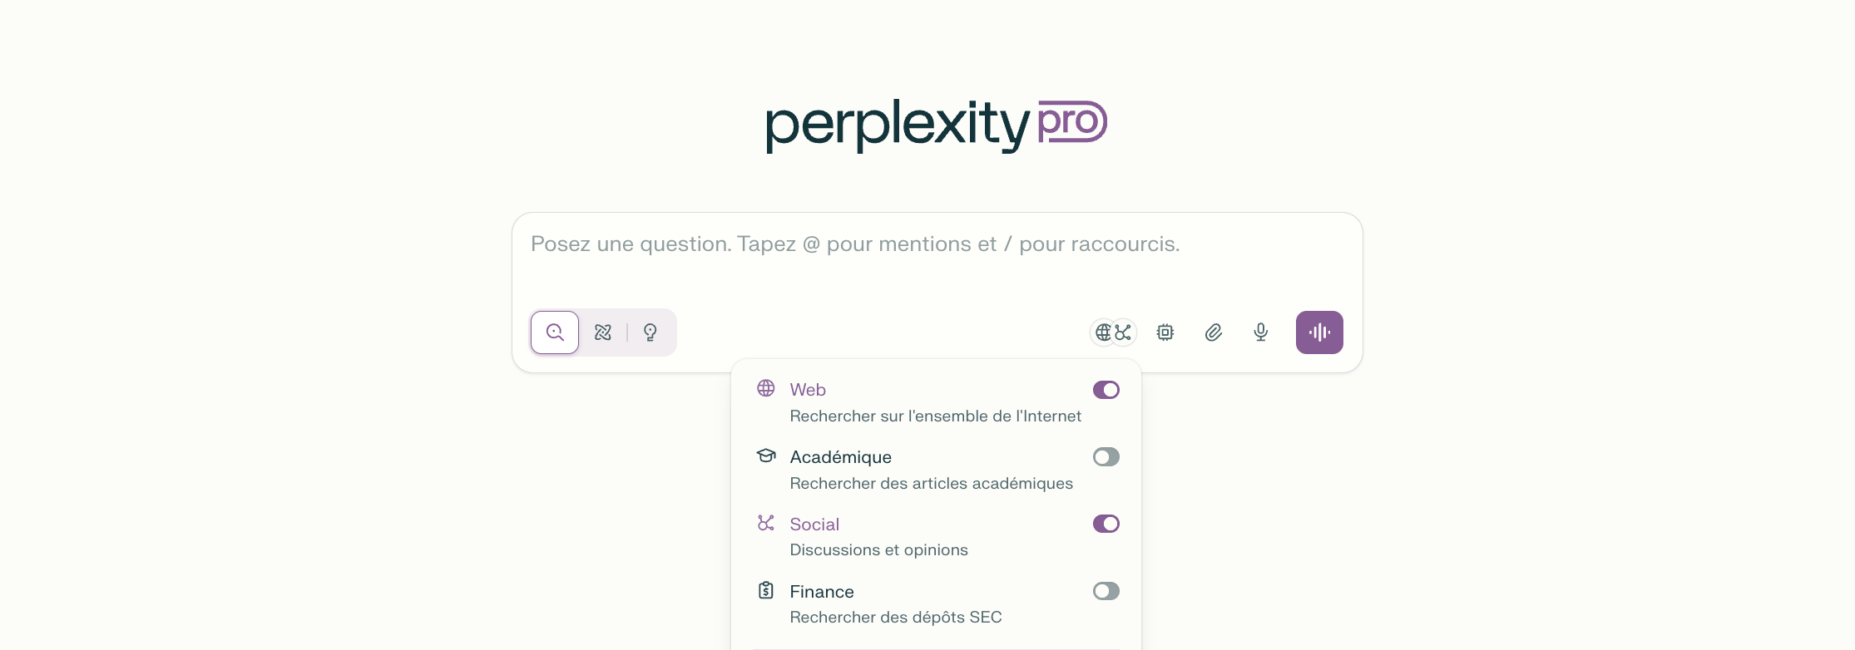Click the Académique graduation cap icon

[765, 455]
